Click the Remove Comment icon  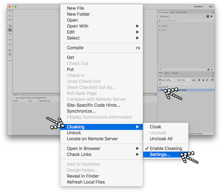(10, 55)
